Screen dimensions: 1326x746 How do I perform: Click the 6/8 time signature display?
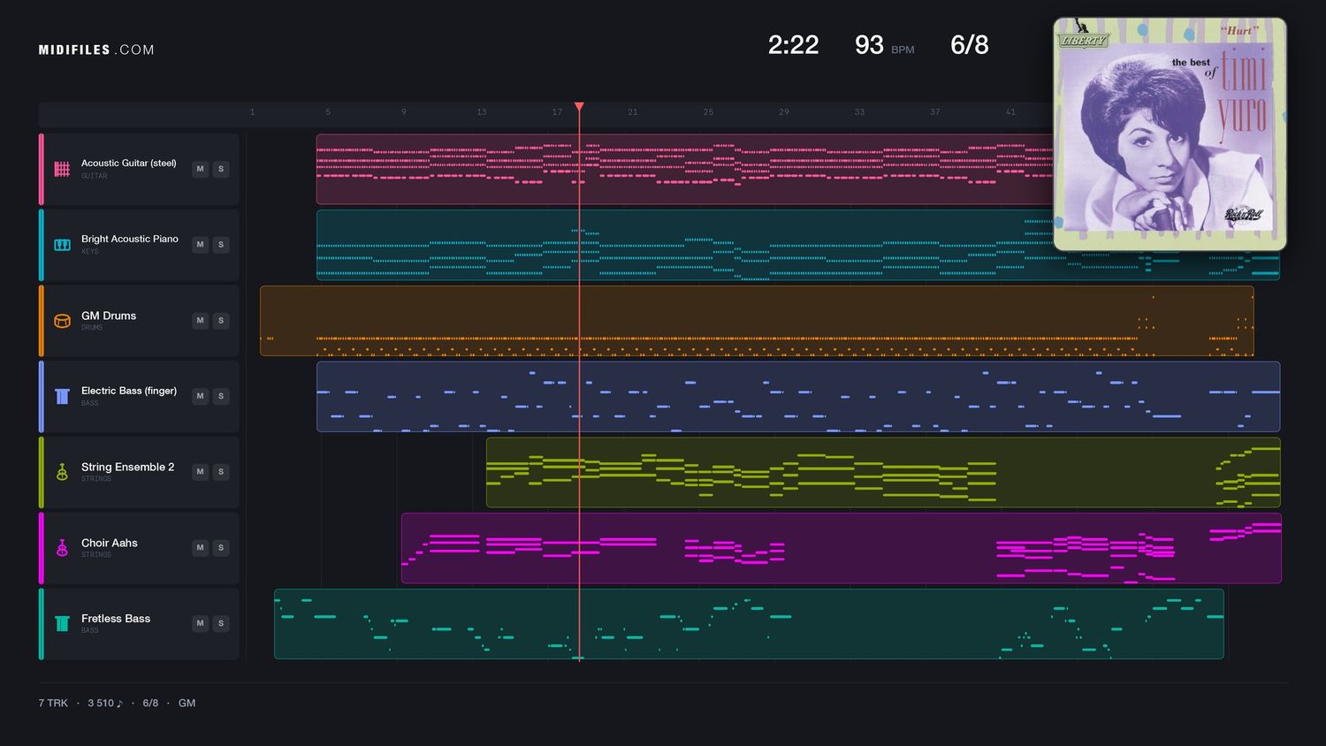click(x=970, y=45)
